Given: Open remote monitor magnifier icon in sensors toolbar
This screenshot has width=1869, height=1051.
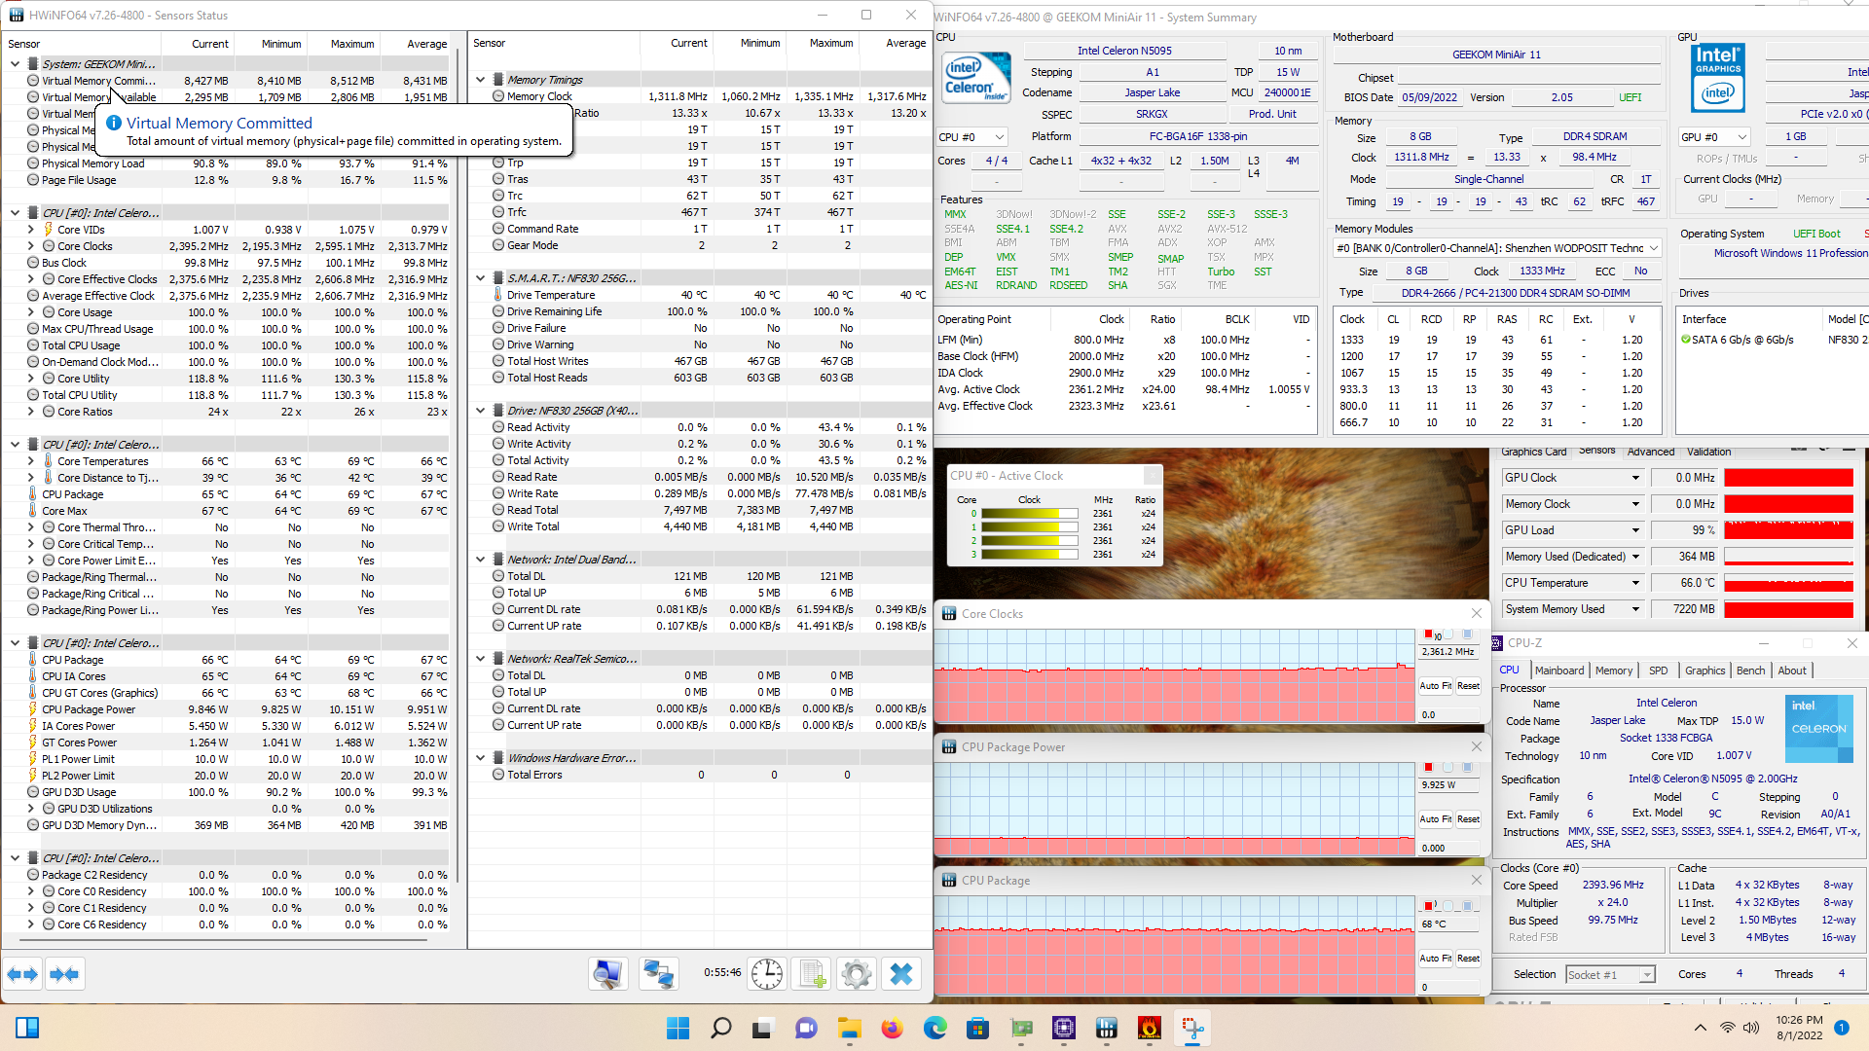Looking at the screenshot, I should pyautogui.click(x=608, y=974).
